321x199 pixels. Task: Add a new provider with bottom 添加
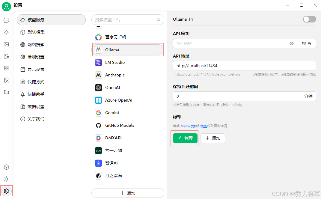(128, 193)
